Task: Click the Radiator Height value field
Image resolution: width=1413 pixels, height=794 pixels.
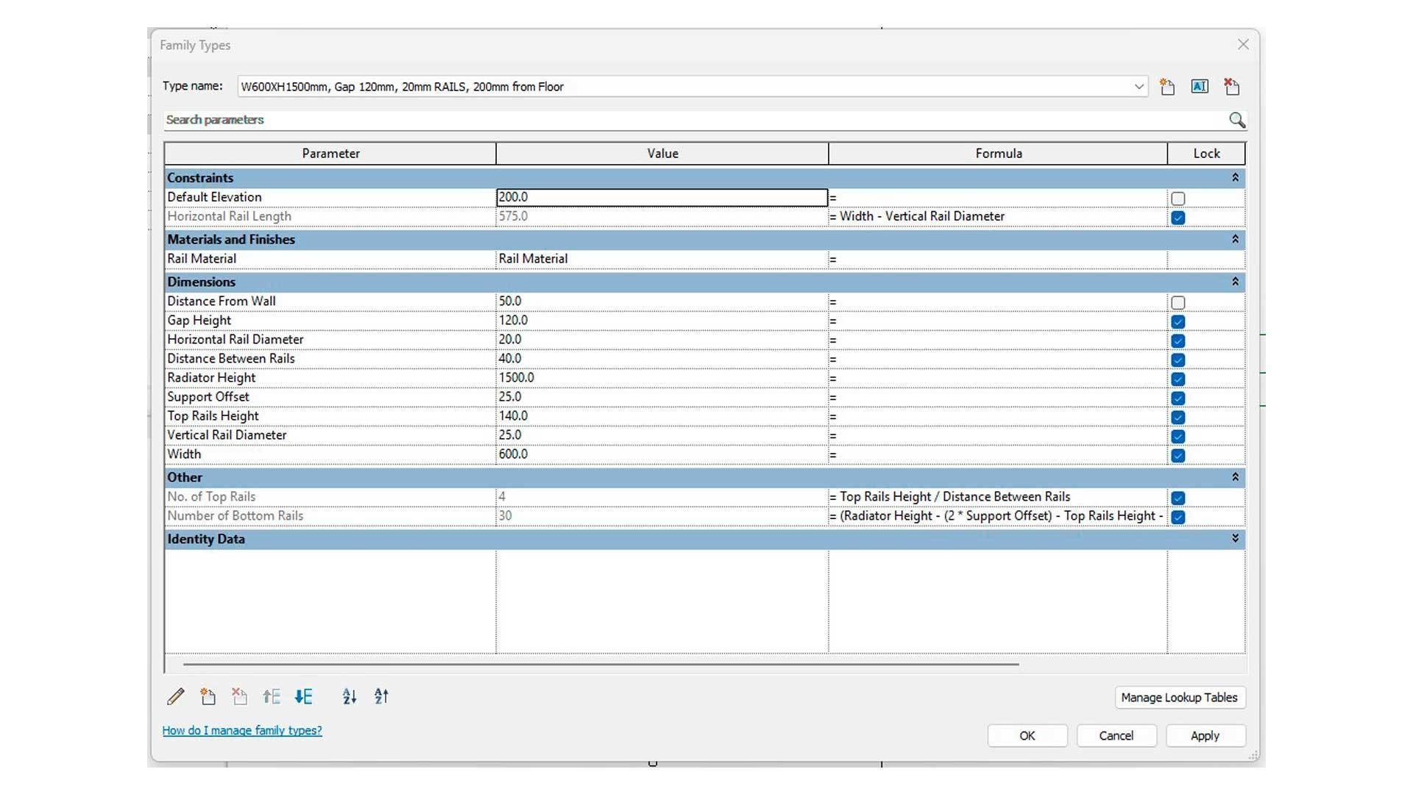Action: pyautogui.click(x=661, y=378)
